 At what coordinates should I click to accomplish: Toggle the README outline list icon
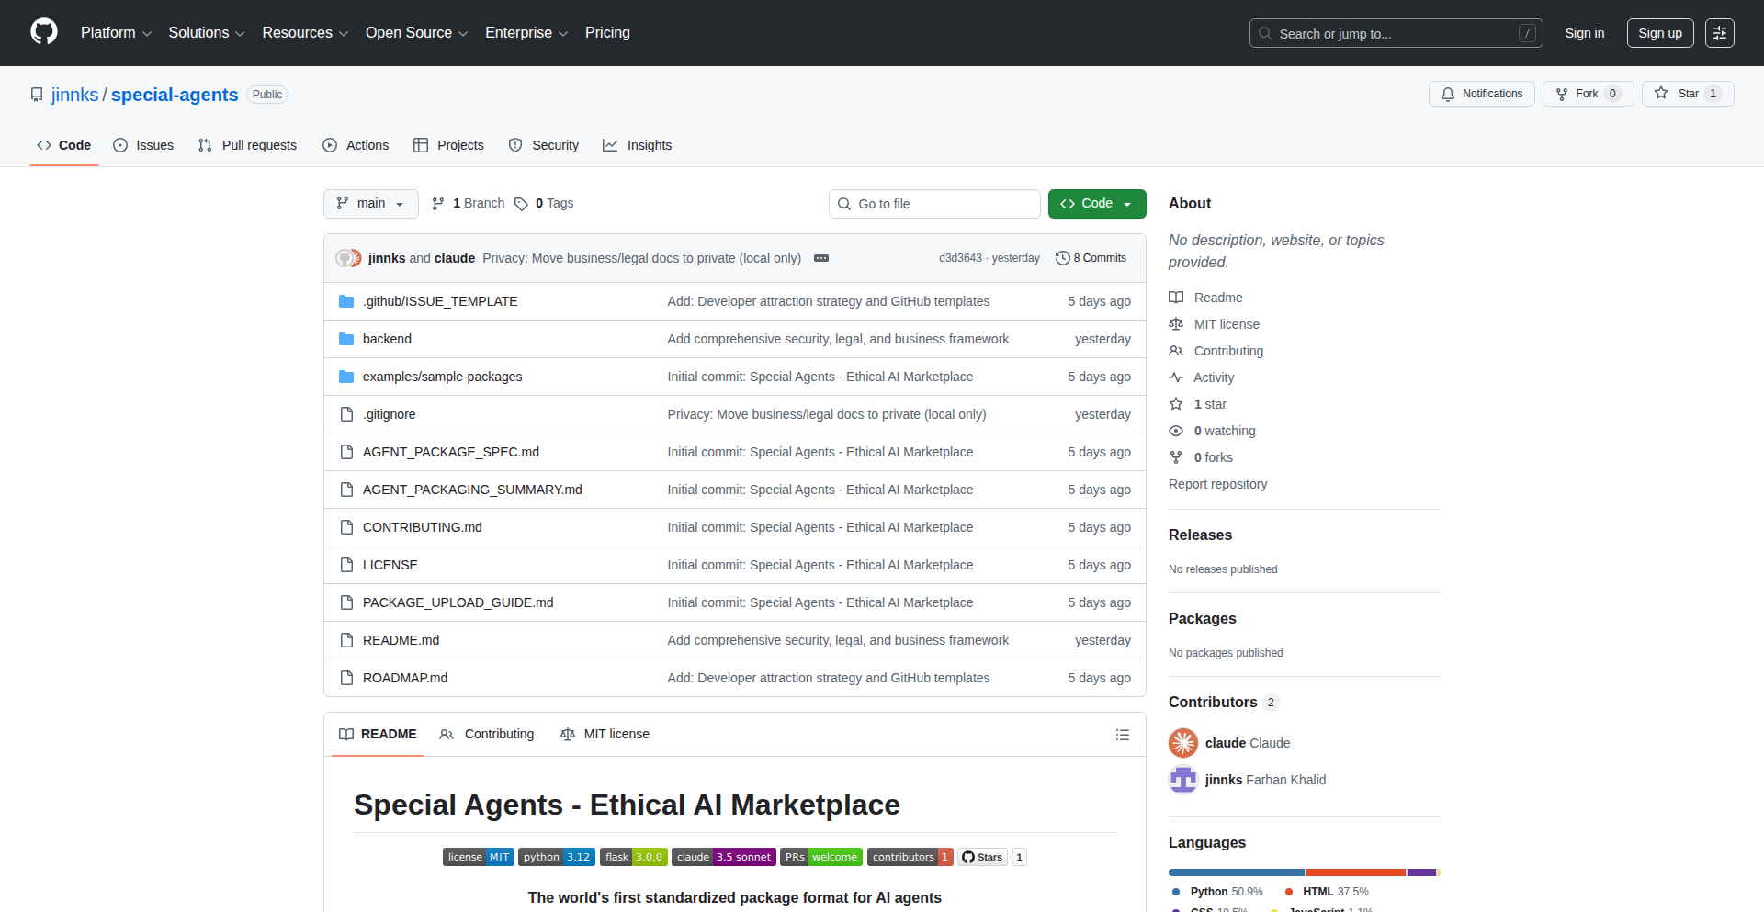1123,735
